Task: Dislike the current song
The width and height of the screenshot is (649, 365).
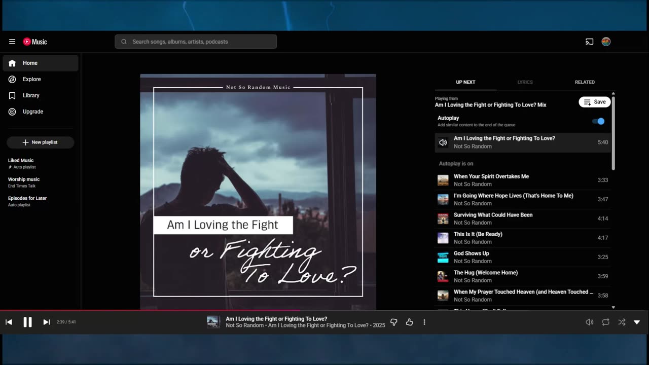Action: (x=394, y=322)
